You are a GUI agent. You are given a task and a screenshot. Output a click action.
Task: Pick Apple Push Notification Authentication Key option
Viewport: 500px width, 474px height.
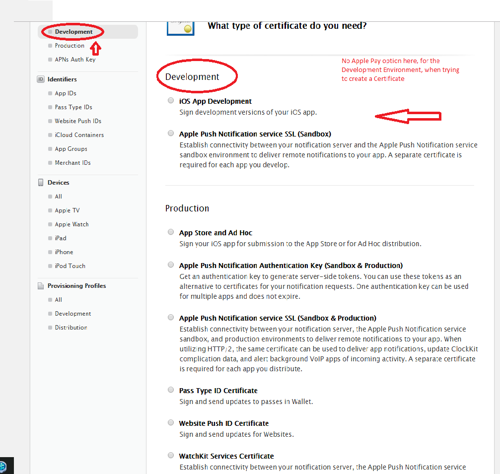pyautogui.click(x=171, y=265)
